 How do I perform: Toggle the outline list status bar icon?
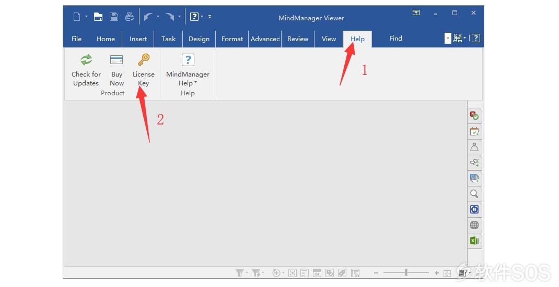click(x=355, y=273)
